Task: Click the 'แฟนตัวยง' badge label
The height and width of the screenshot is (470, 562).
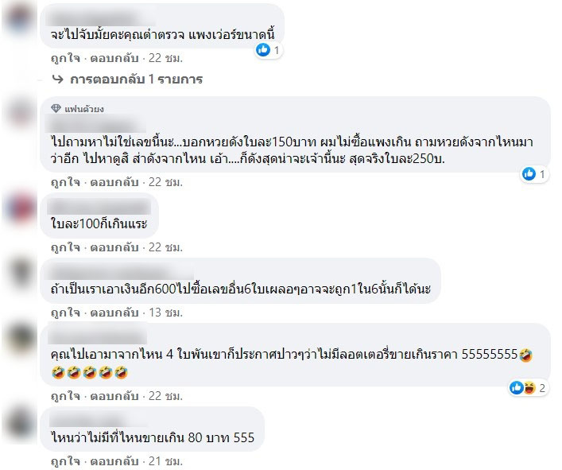Action: click(x=84, y=109)
